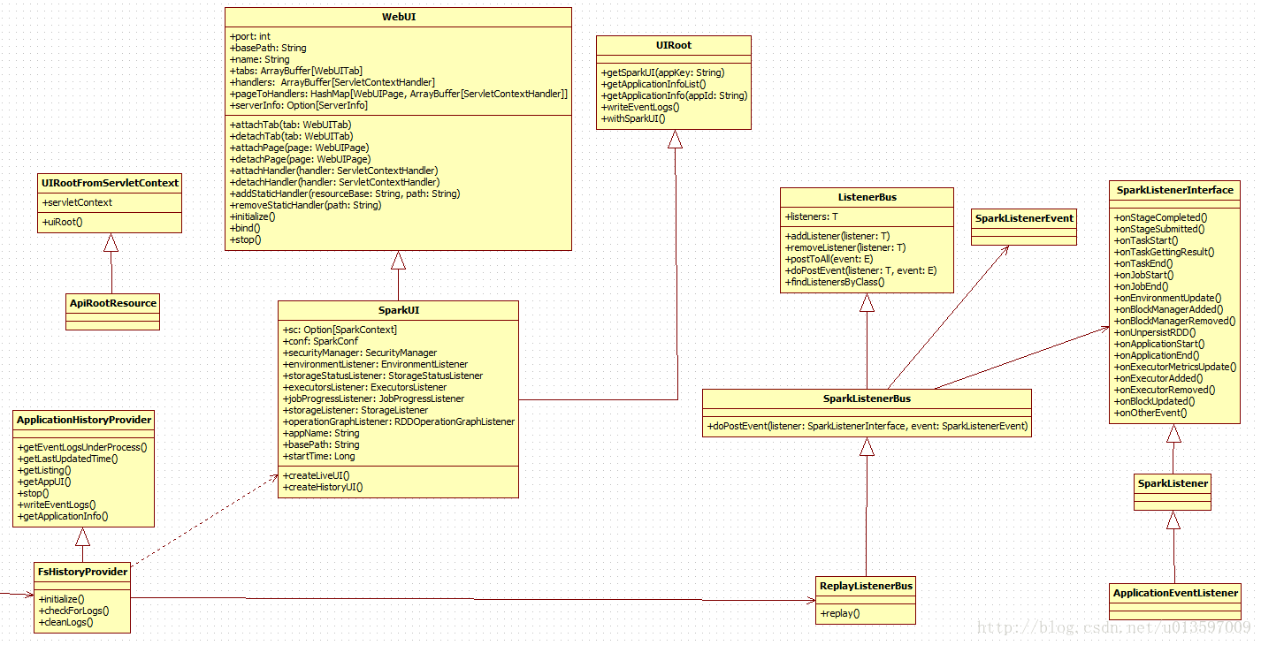Select the ListenerBus class header
1261x645 pixels.
coord(867,197)
